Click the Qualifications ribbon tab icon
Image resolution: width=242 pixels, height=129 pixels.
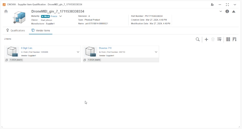(x=8, y=30)
